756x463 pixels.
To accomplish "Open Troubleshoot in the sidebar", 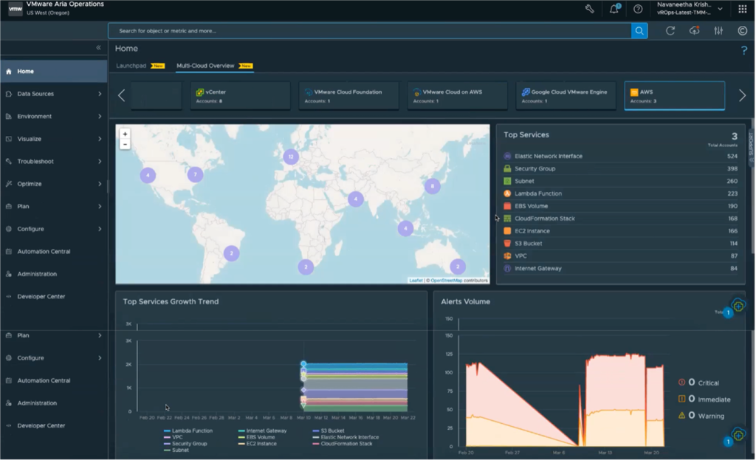I will pyautogui.click(x=35, y=162).
